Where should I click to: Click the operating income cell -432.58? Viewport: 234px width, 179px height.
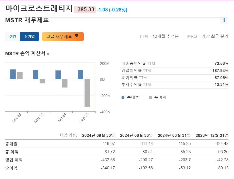tap(108, 160)
